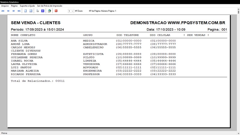
Task: Open the Arquivo menu
Action: [5, 6]
